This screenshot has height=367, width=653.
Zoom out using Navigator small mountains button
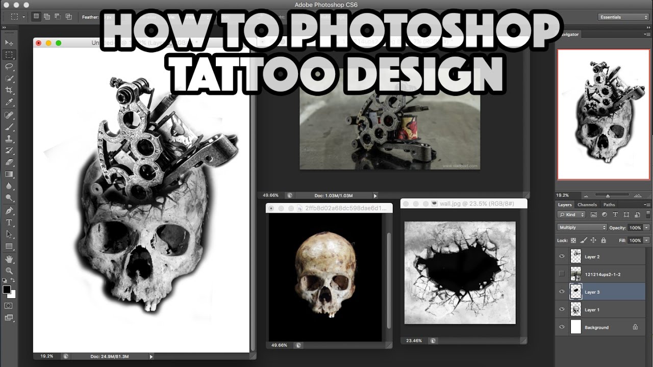pos(586,195)
